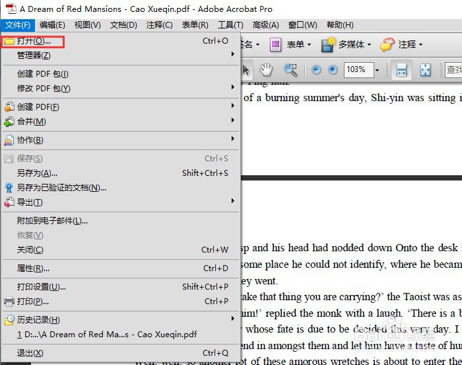Click the certified ribbon icon
Image resolution: width=462 pixels, height=365 pixels.
coord(9,188)
